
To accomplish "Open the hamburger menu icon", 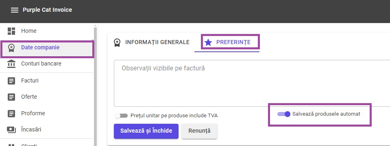I will coord(15,10).
